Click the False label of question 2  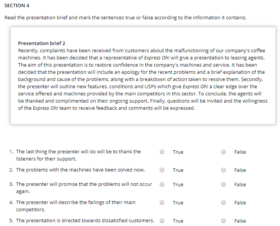click(x=240, y=170)
